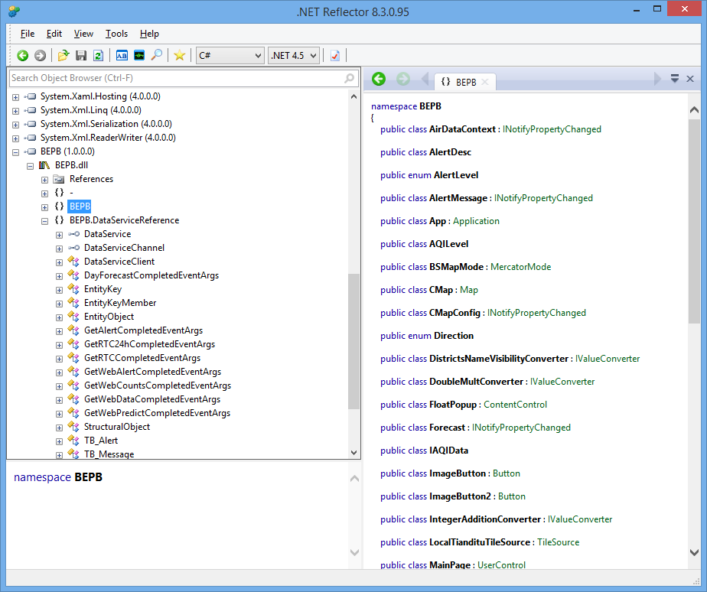Open the LocalTiandituTileSource class link
The height and width of the screenshot is (592, 707).
pyautogui.click(x=480, y=542)
